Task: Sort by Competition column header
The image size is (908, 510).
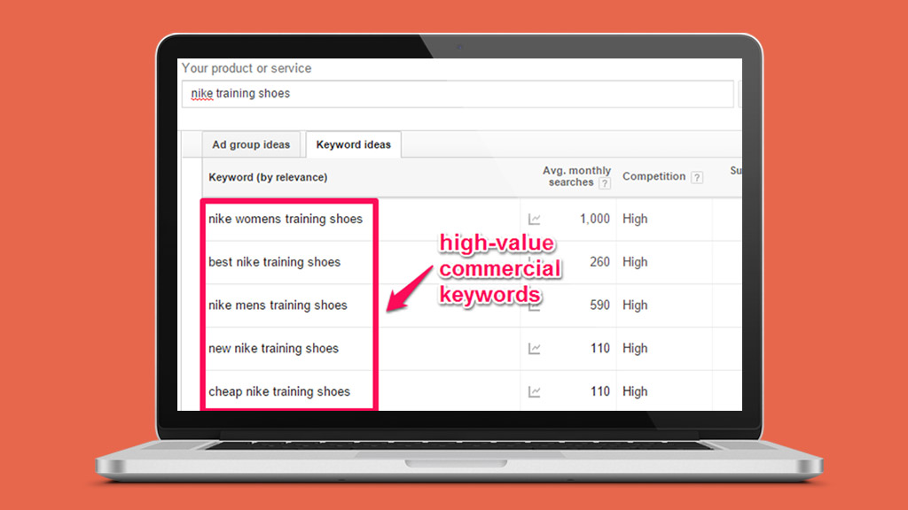Action: (x=654, y=176)
